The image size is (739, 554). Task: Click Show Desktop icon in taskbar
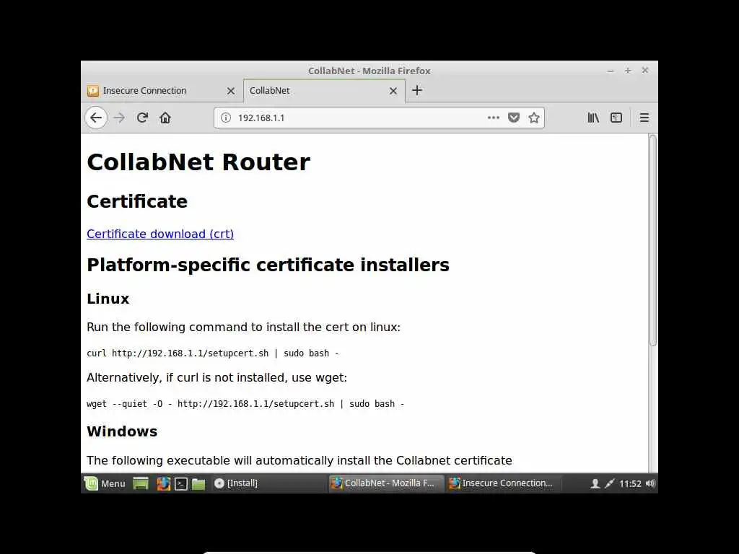(x=141, y=483)
